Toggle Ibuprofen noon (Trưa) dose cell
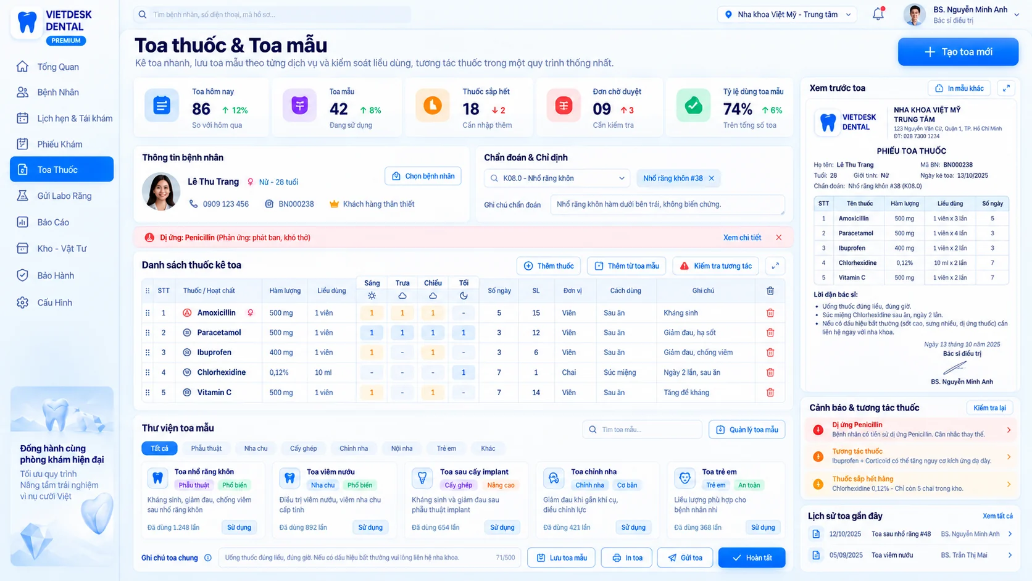Image resolution: width=1032 pixels, height=581 pixels. (x=402, y=353)
